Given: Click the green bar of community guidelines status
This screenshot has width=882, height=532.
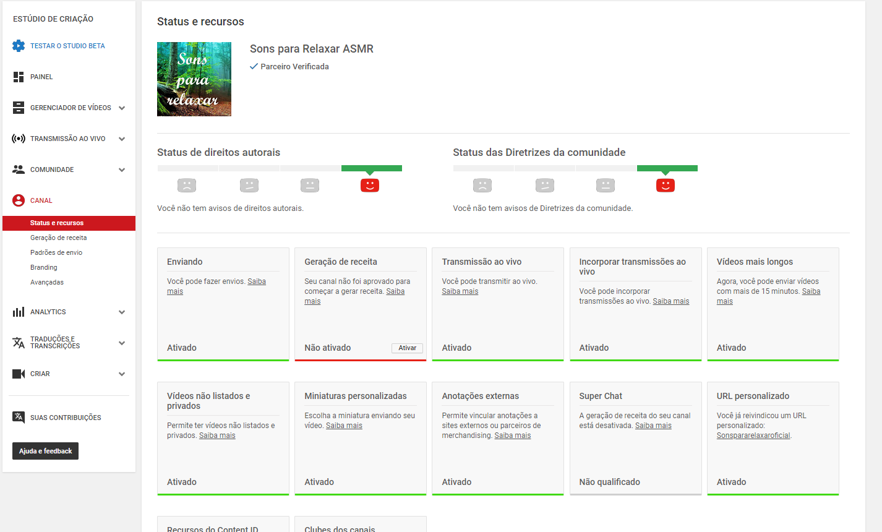Looking at the screenshot, I should (667, 168).
